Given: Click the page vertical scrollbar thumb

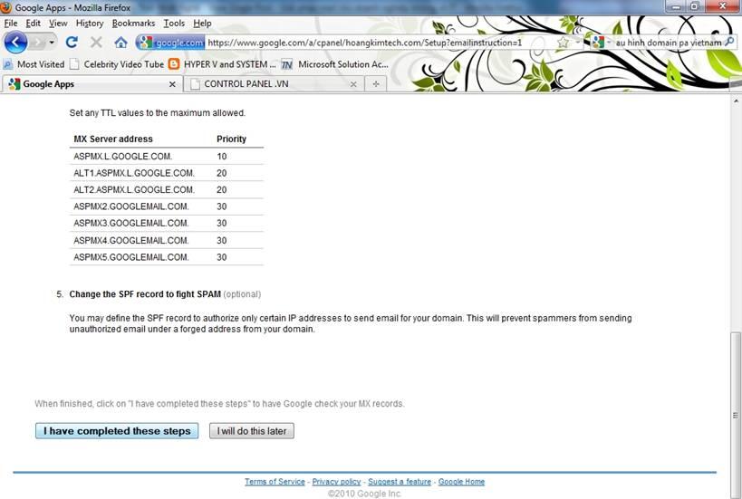Looking at the screenshot, I should (736, 416).
